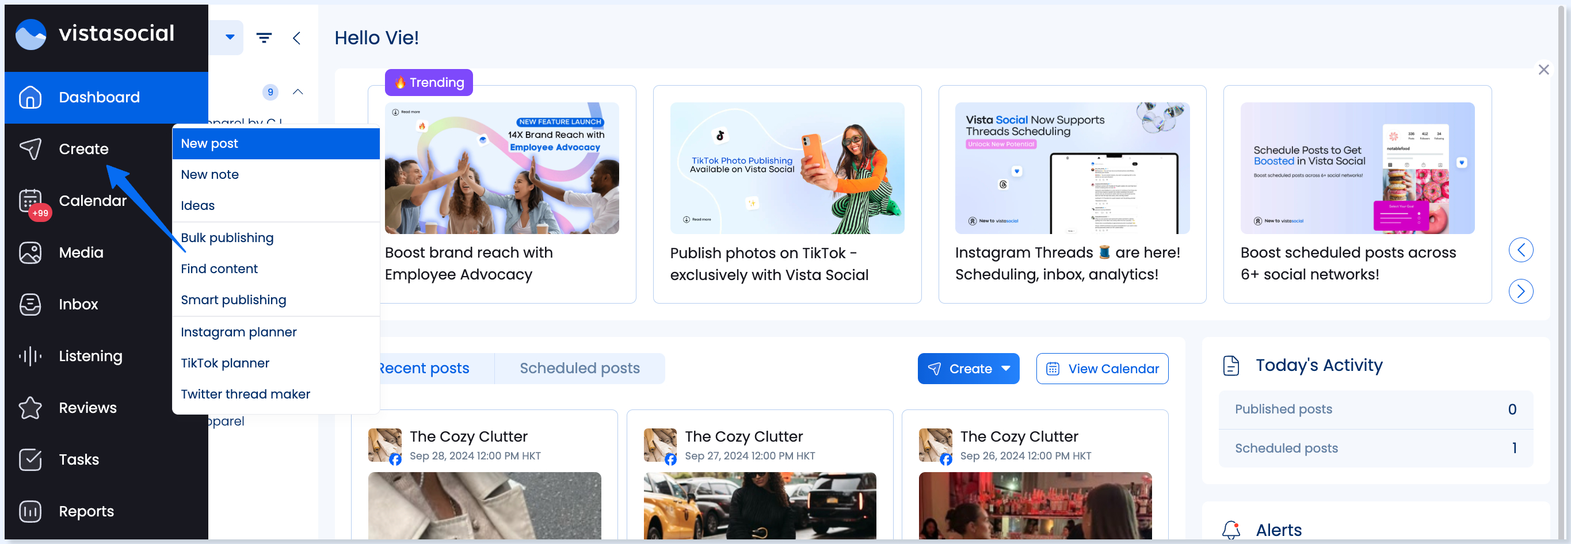Click the Alerts heading
1571x544 pixels.
pos(1278,530)
